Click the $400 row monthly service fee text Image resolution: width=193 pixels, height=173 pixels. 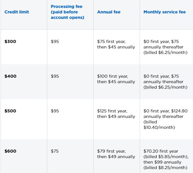coord(166,82)
